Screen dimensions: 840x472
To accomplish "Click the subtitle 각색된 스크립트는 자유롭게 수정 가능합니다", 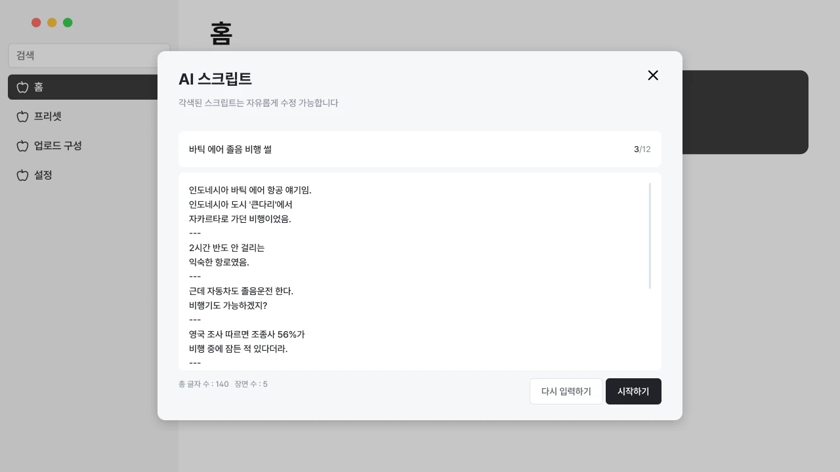I will click(259, 103).
